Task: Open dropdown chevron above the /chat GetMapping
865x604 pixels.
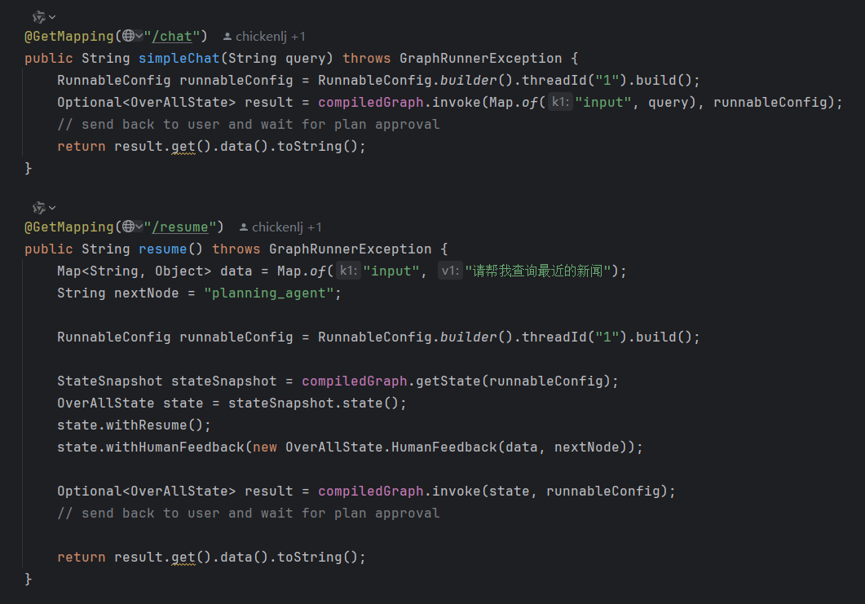Action: click(x=52, y=17)
